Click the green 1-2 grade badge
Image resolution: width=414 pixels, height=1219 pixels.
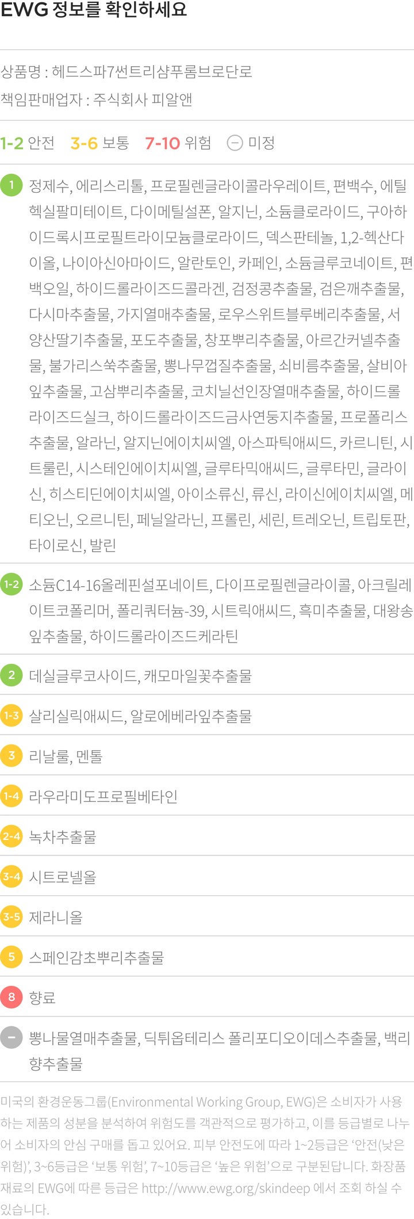coord(11,584)
